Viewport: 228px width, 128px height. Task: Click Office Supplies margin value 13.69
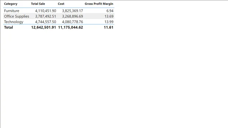pos(109,16)
